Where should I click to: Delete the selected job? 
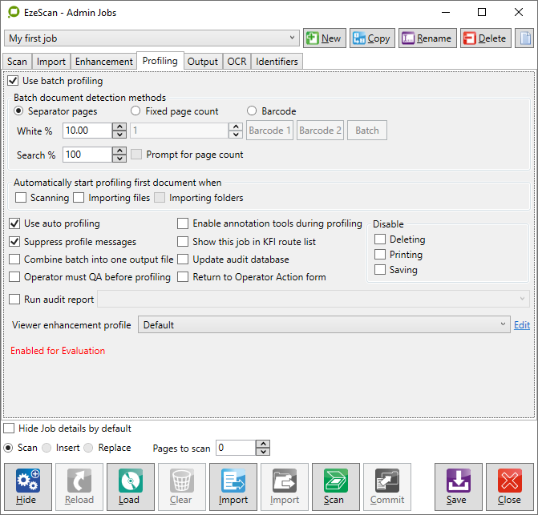tap(485, 38)
